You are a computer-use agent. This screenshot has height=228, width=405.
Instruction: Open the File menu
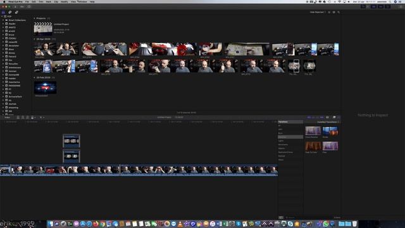[27, 1]
